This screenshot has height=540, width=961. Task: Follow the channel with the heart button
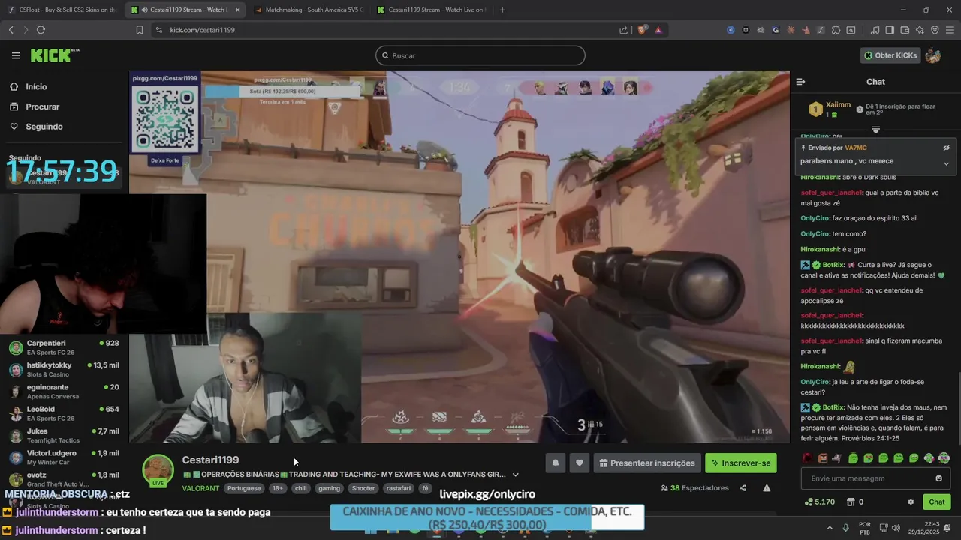pyautogui.click(x=580, y=463)
